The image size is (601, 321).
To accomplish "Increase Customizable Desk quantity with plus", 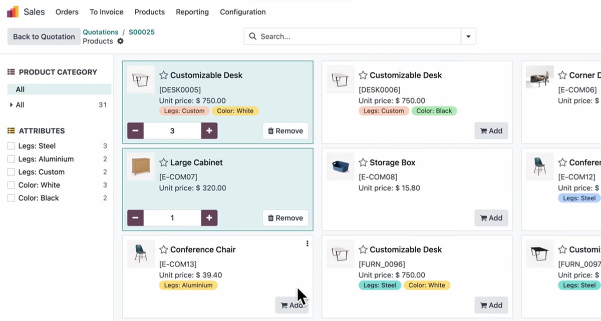I will [209, 131].
